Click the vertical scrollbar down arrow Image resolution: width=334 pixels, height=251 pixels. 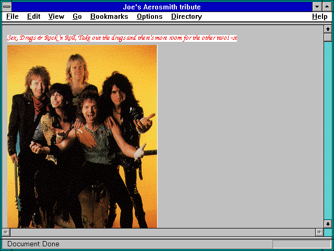click(328, 224)
